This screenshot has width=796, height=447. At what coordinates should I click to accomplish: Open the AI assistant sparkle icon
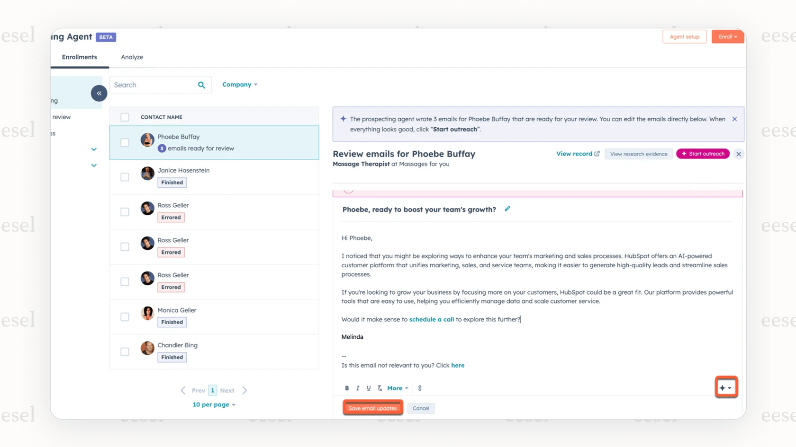tap(724, 387)
